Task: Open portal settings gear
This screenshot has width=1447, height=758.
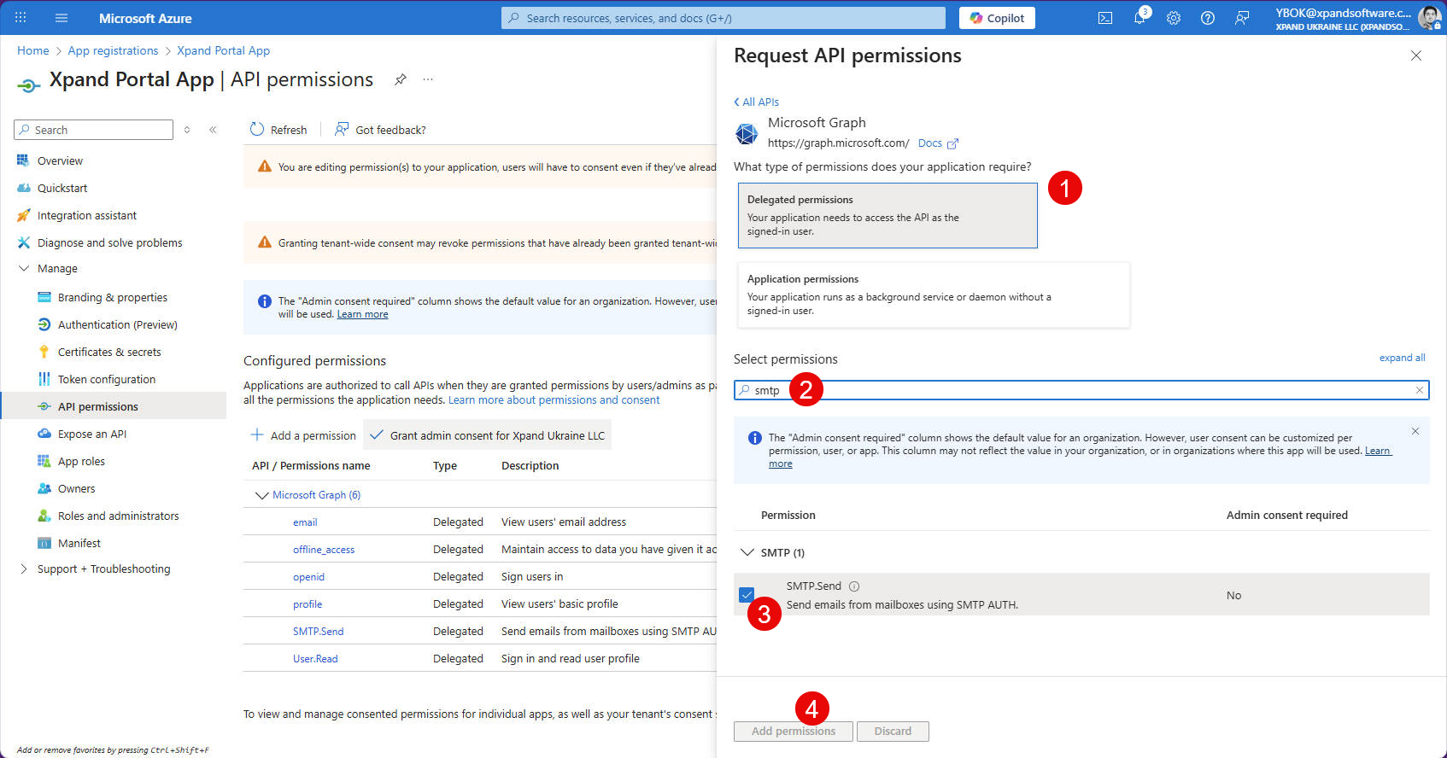Action: 1174,18
